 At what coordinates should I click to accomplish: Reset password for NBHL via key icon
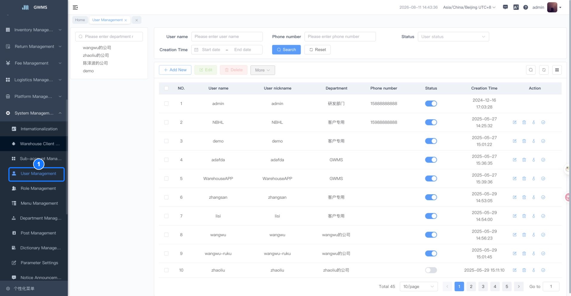[534, 122]
